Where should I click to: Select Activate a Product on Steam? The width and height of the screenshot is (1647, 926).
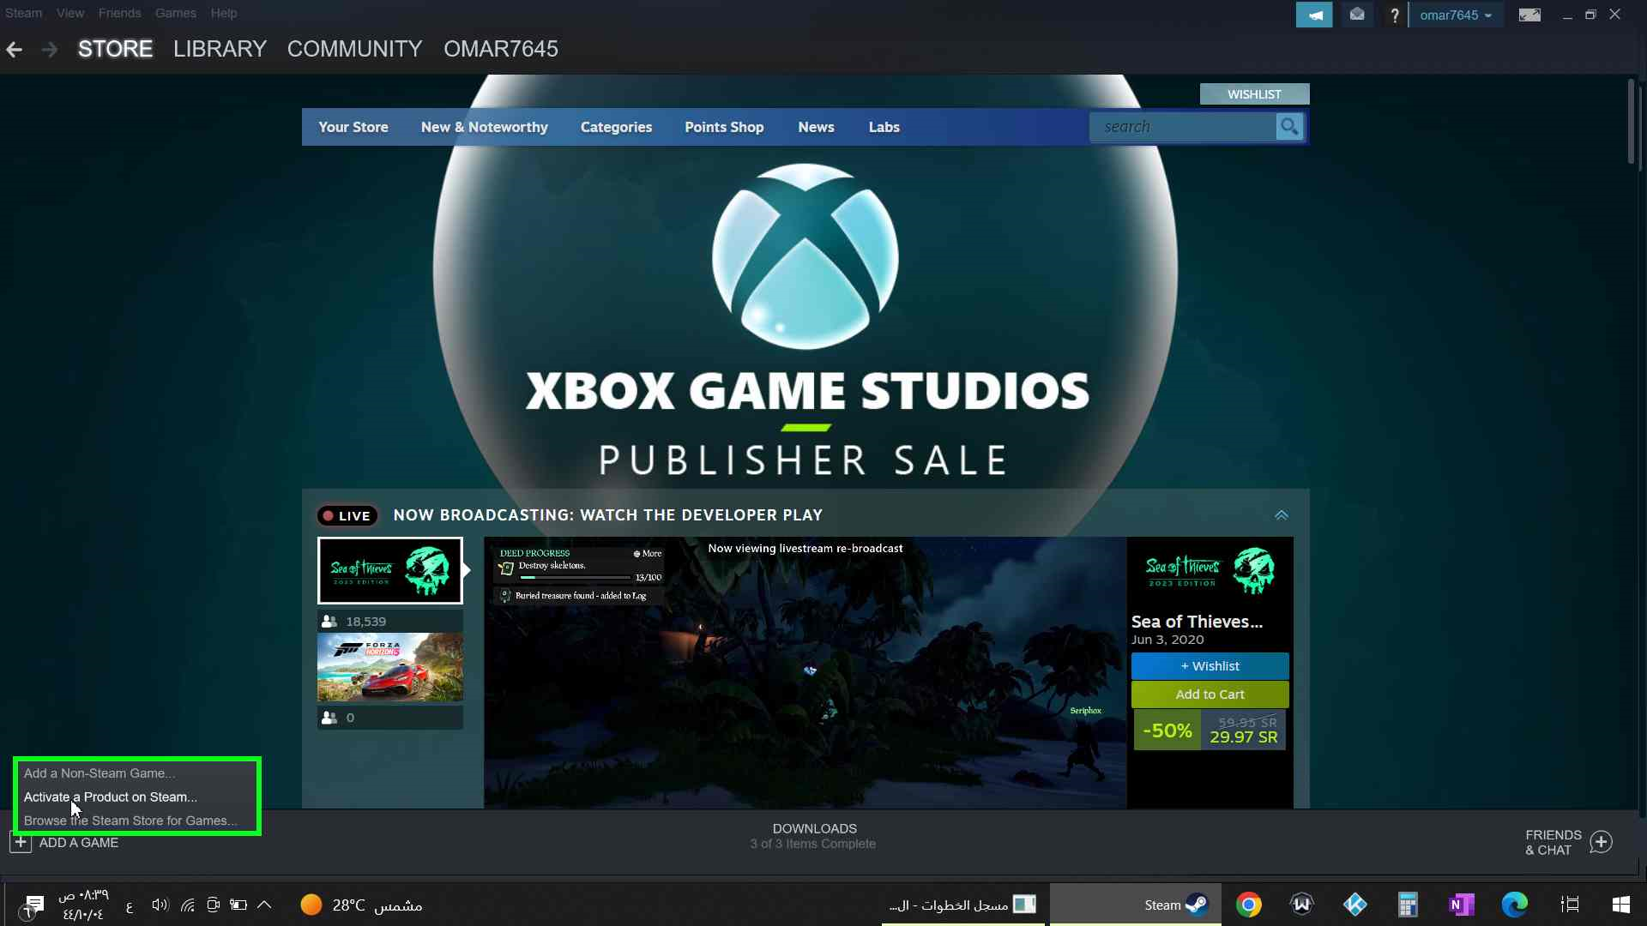111,797
